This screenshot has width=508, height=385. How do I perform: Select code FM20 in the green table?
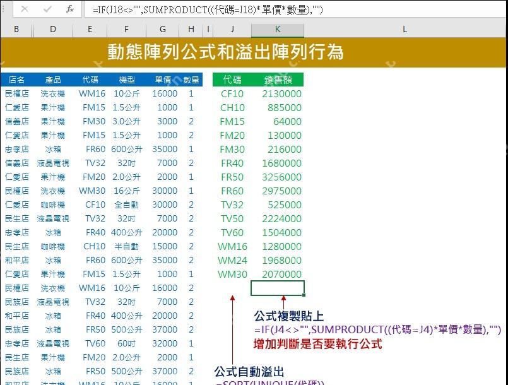(x=232, y=136)
